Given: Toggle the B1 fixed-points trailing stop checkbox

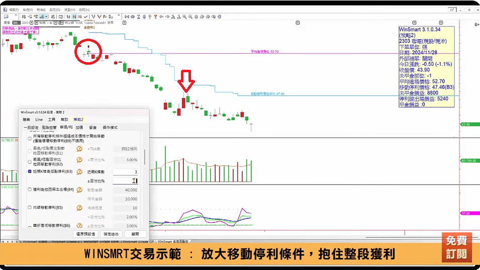Looking at the screenshot, I should tap(30, 151).
